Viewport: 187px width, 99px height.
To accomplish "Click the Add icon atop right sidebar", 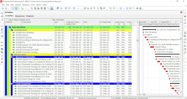I will 185,13.
